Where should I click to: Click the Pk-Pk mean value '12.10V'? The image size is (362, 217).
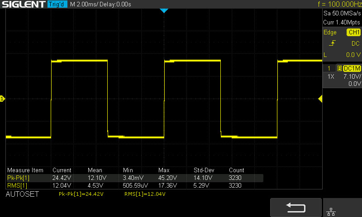(x=97, y=178)
